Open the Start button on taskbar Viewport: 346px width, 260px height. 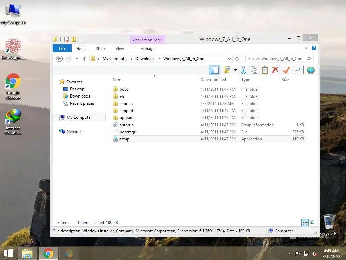pyautogui.click(x=8, y=253)
